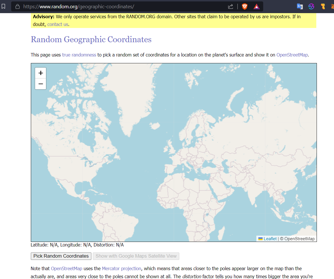Click the bookmark icon beside the address bar

pyautogui.click(x=3, y=6)
